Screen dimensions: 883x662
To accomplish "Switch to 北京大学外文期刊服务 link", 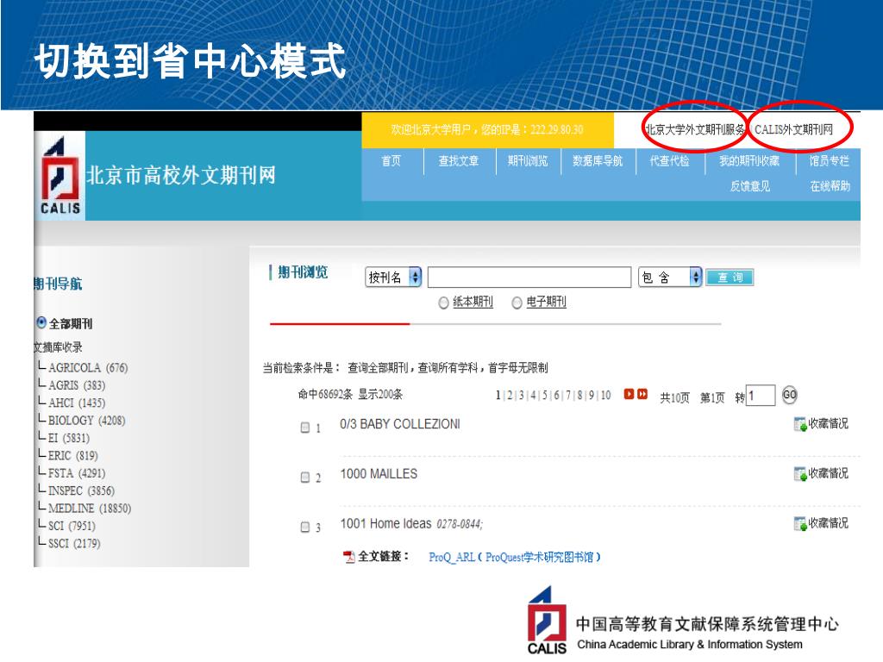I will (x=696, y=129).
